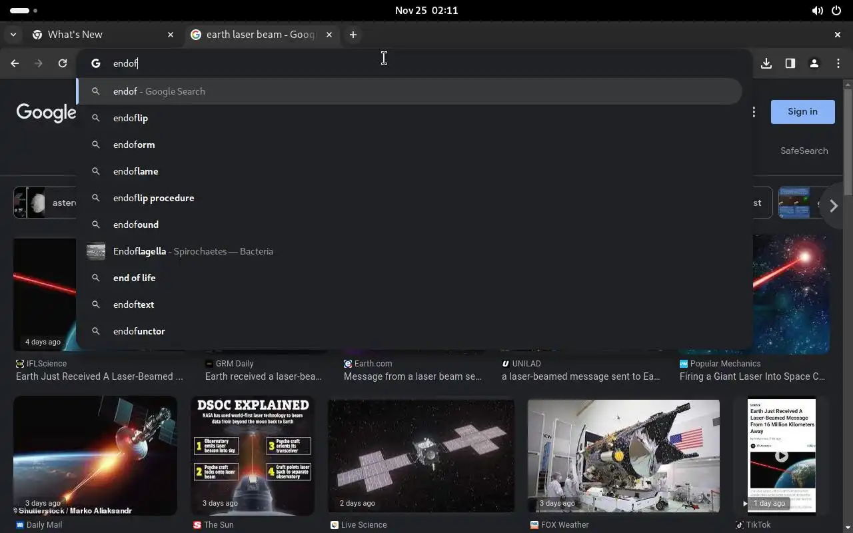Image resolution: width=853 pixels, height=533 pixels.
Task: Open Daily Mail spacecraft laser image
Action: point(95,456)
